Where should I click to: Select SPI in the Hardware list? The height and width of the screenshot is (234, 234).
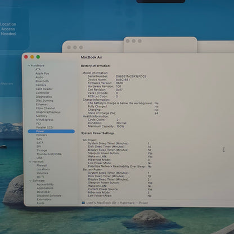(39, 146)
